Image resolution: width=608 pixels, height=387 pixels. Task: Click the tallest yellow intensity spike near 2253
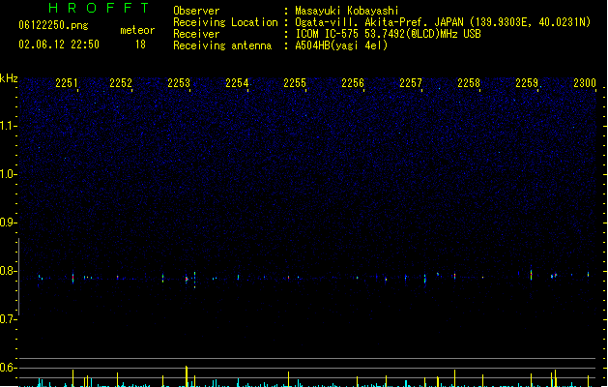pos(187,375)
